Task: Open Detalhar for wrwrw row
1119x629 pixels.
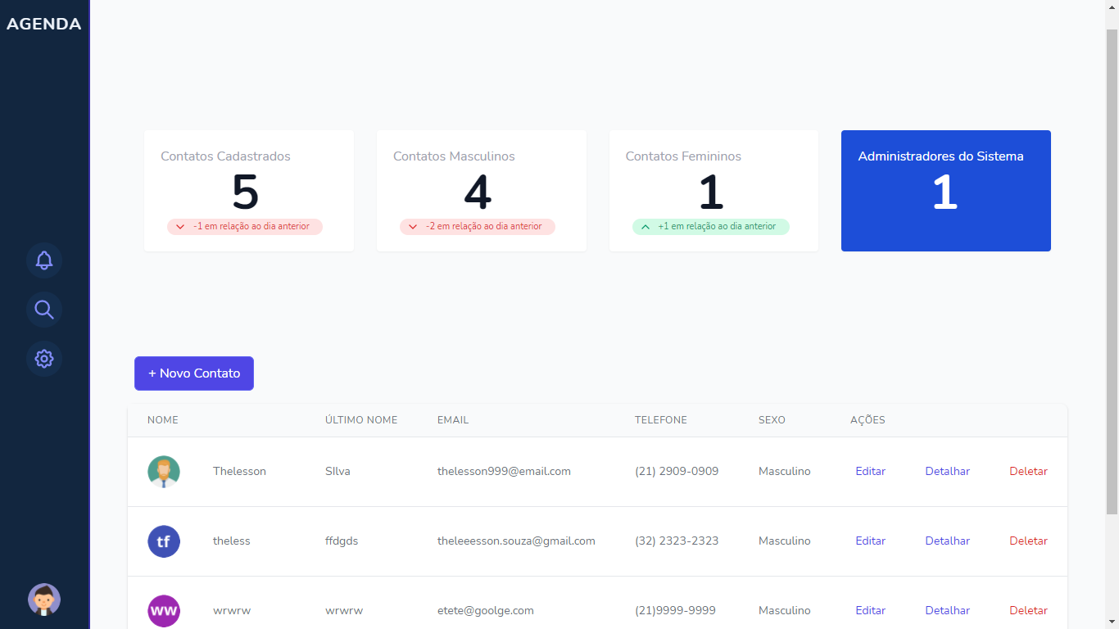Action: coord(948,611)
